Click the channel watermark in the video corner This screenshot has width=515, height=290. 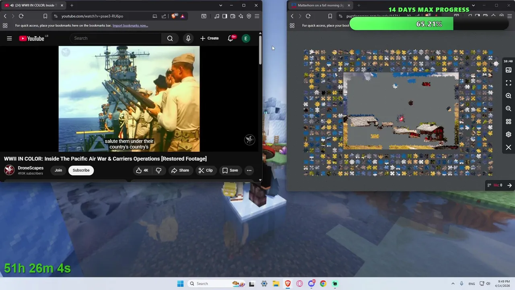click(x=249, y=140)
